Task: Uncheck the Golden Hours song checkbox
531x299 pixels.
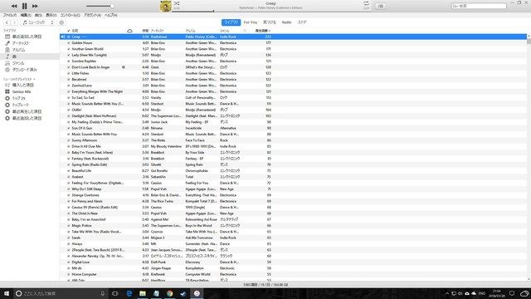Action: click(x=68, y=43)
